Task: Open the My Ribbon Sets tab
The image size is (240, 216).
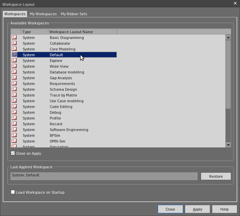Action: pyautogui.click(x=74, y=14)
